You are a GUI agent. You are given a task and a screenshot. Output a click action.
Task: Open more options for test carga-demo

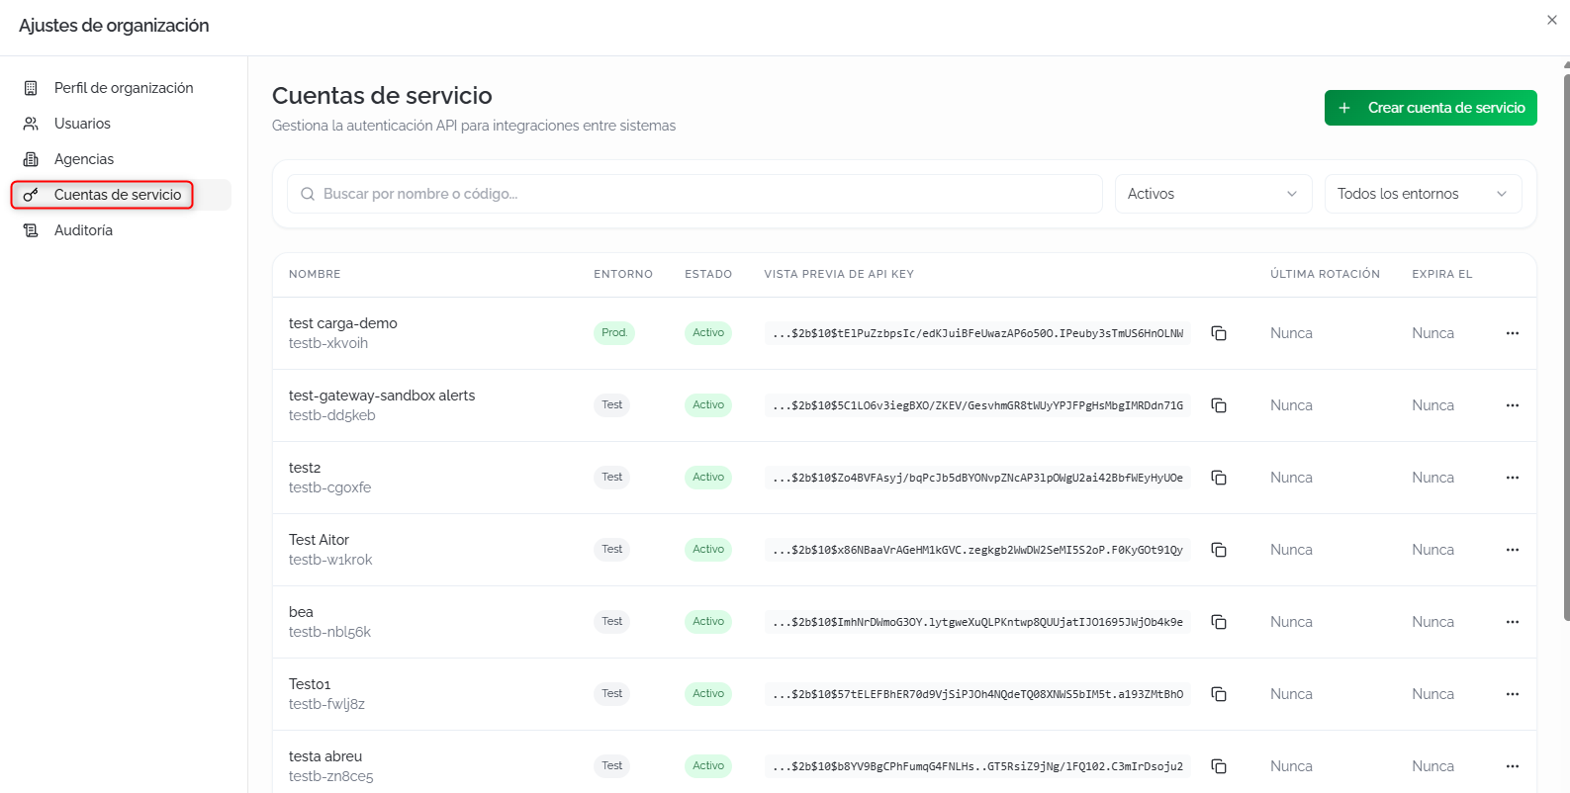click(1512, 333)
